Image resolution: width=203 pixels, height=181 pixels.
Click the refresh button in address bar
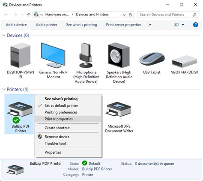click(130, 15)
